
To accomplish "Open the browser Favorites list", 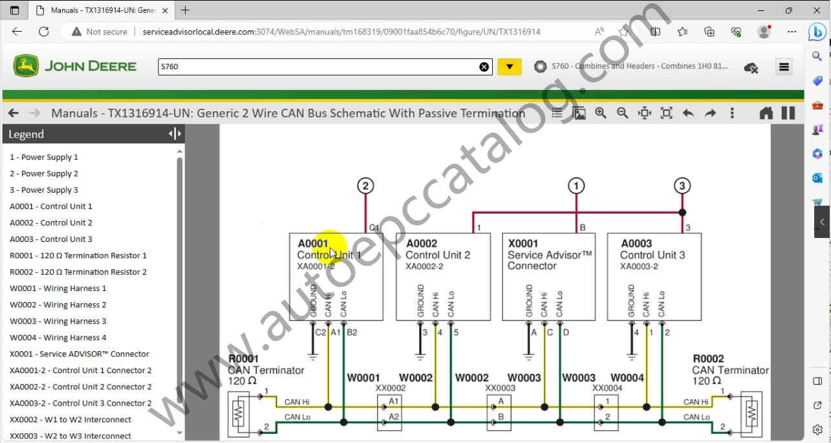I will pos(682,31).
